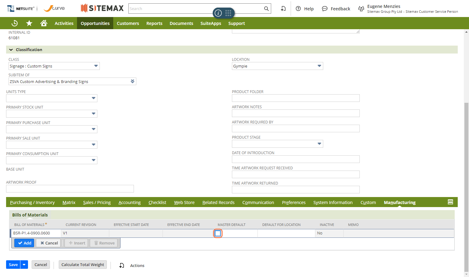Click the Insert button
Screen dimensions: 469x277
coord(77,243)
